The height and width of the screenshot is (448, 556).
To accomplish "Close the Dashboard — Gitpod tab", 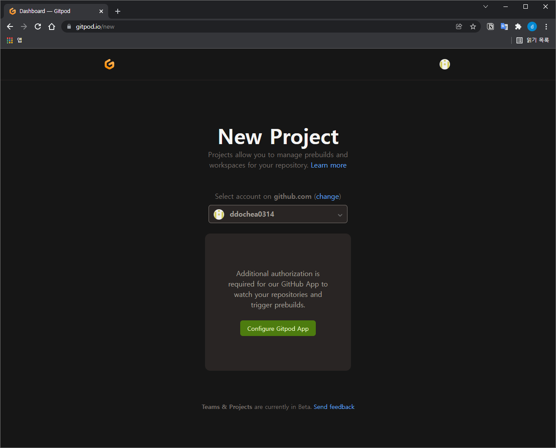I will 101,11.
